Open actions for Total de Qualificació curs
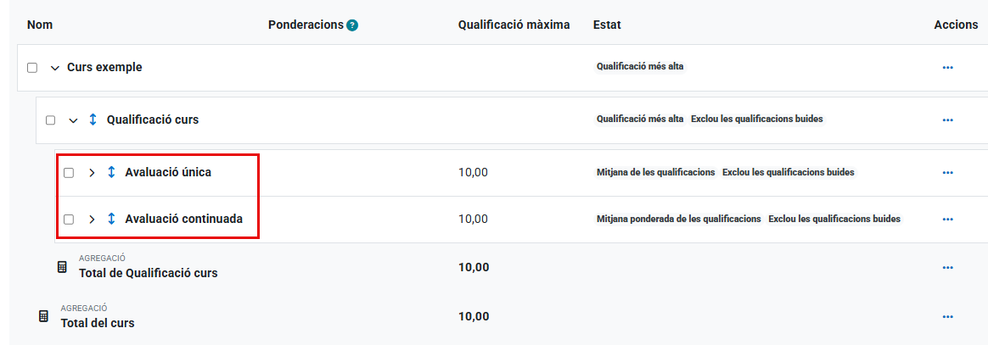The width and height of the screenshot is (988, 345). coord(947,268)
